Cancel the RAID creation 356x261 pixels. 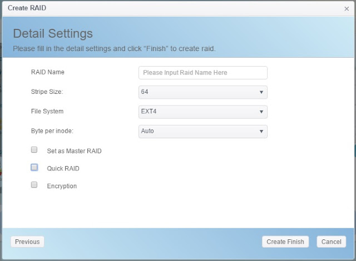tap(332, 242)
